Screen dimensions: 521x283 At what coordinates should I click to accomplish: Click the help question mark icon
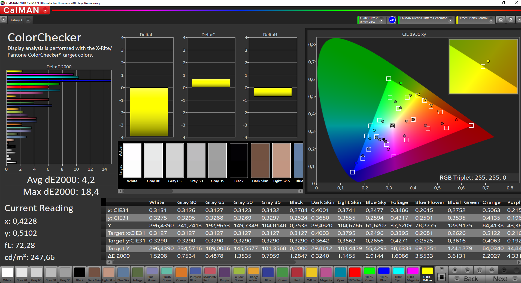[x=510, y=20]
